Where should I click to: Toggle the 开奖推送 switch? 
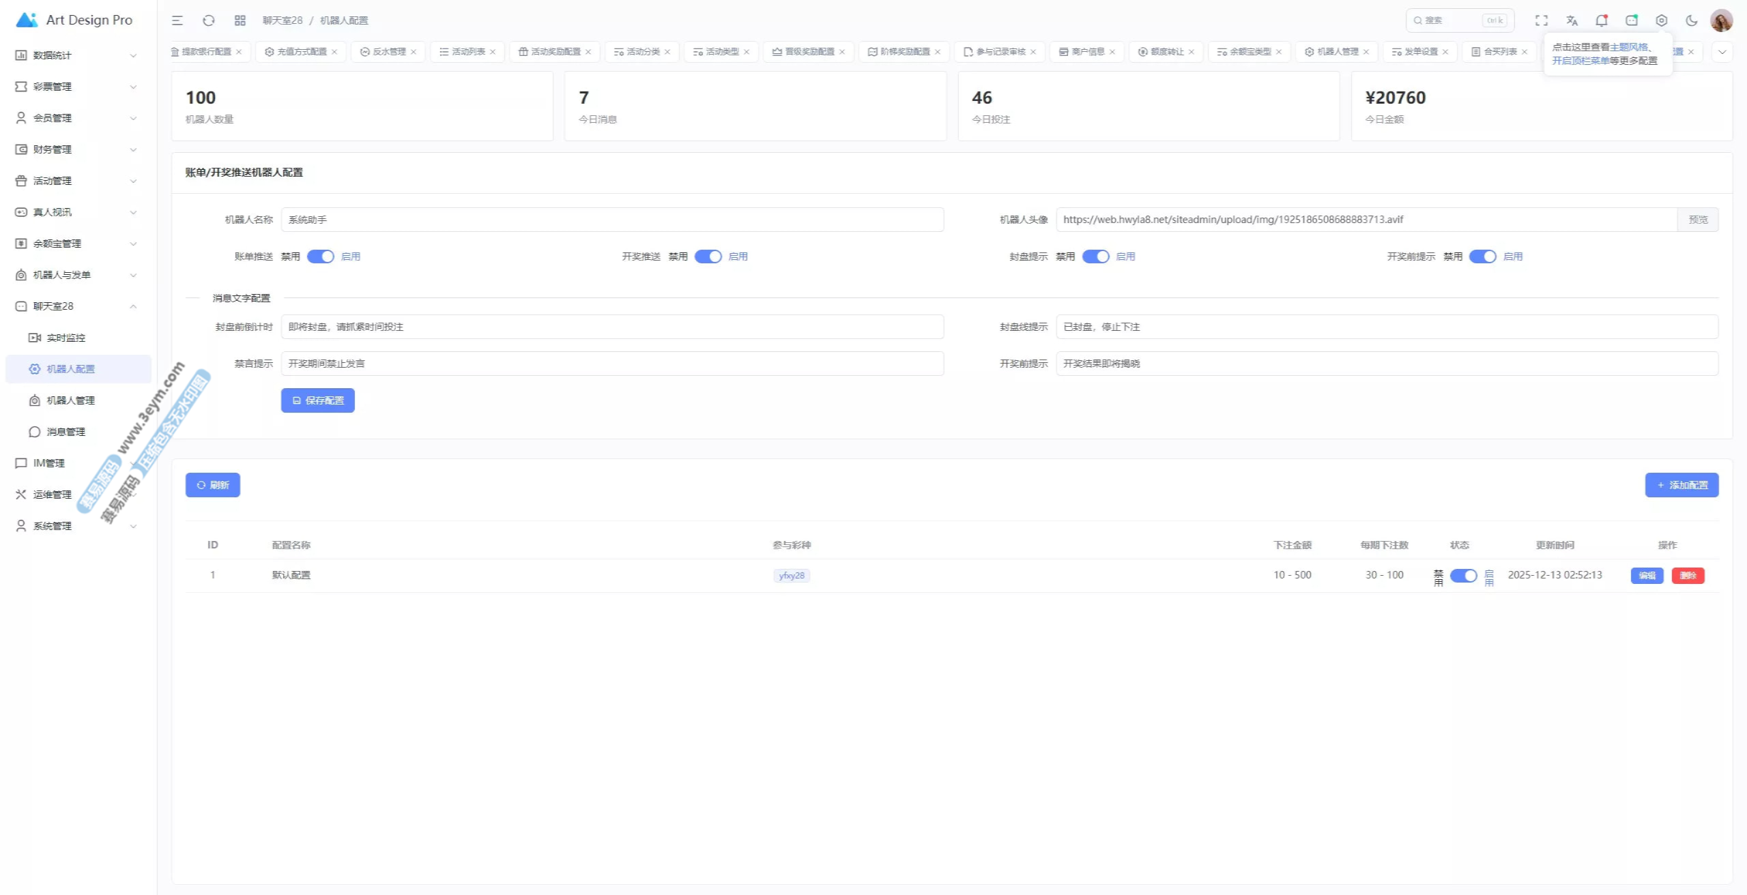pos(708,256)
